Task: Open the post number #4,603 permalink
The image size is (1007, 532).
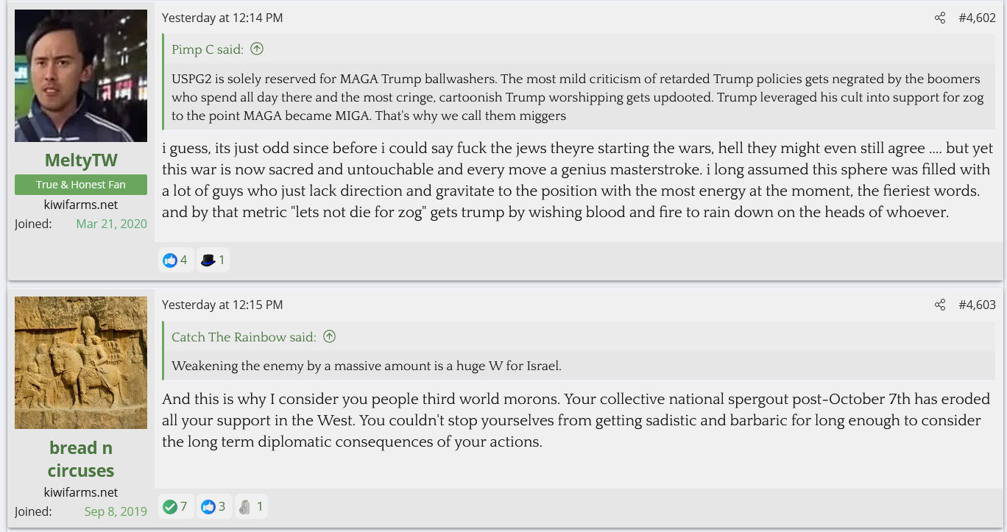Action: click(977, 305)
